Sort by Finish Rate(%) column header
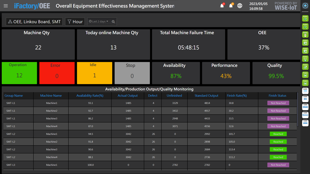 237,96
